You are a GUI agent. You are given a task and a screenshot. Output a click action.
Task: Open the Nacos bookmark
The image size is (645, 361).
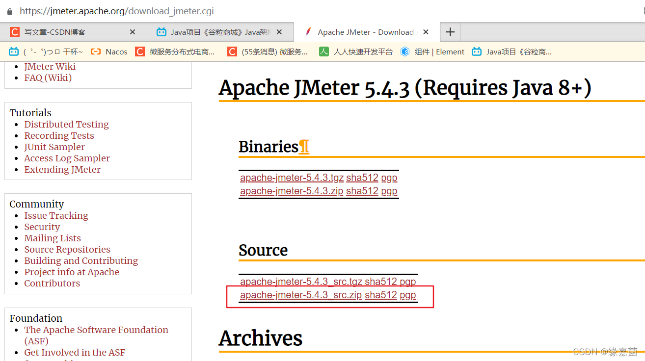click(109, 52)
